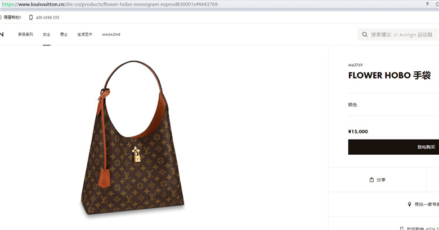Click the 分享 share link
This screenshot has width=439, height=230.
click(x=381, y=180)
